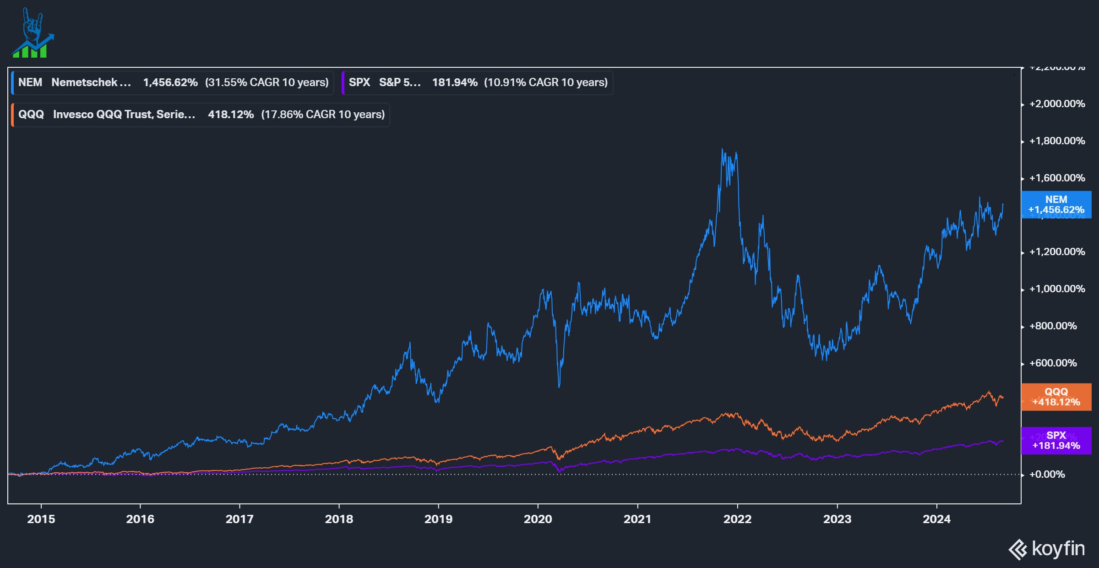Viewport: 1099px width, 568px height.
Task: Click the NEM Nemetschek legend chip
Action: tap(173, 82)
